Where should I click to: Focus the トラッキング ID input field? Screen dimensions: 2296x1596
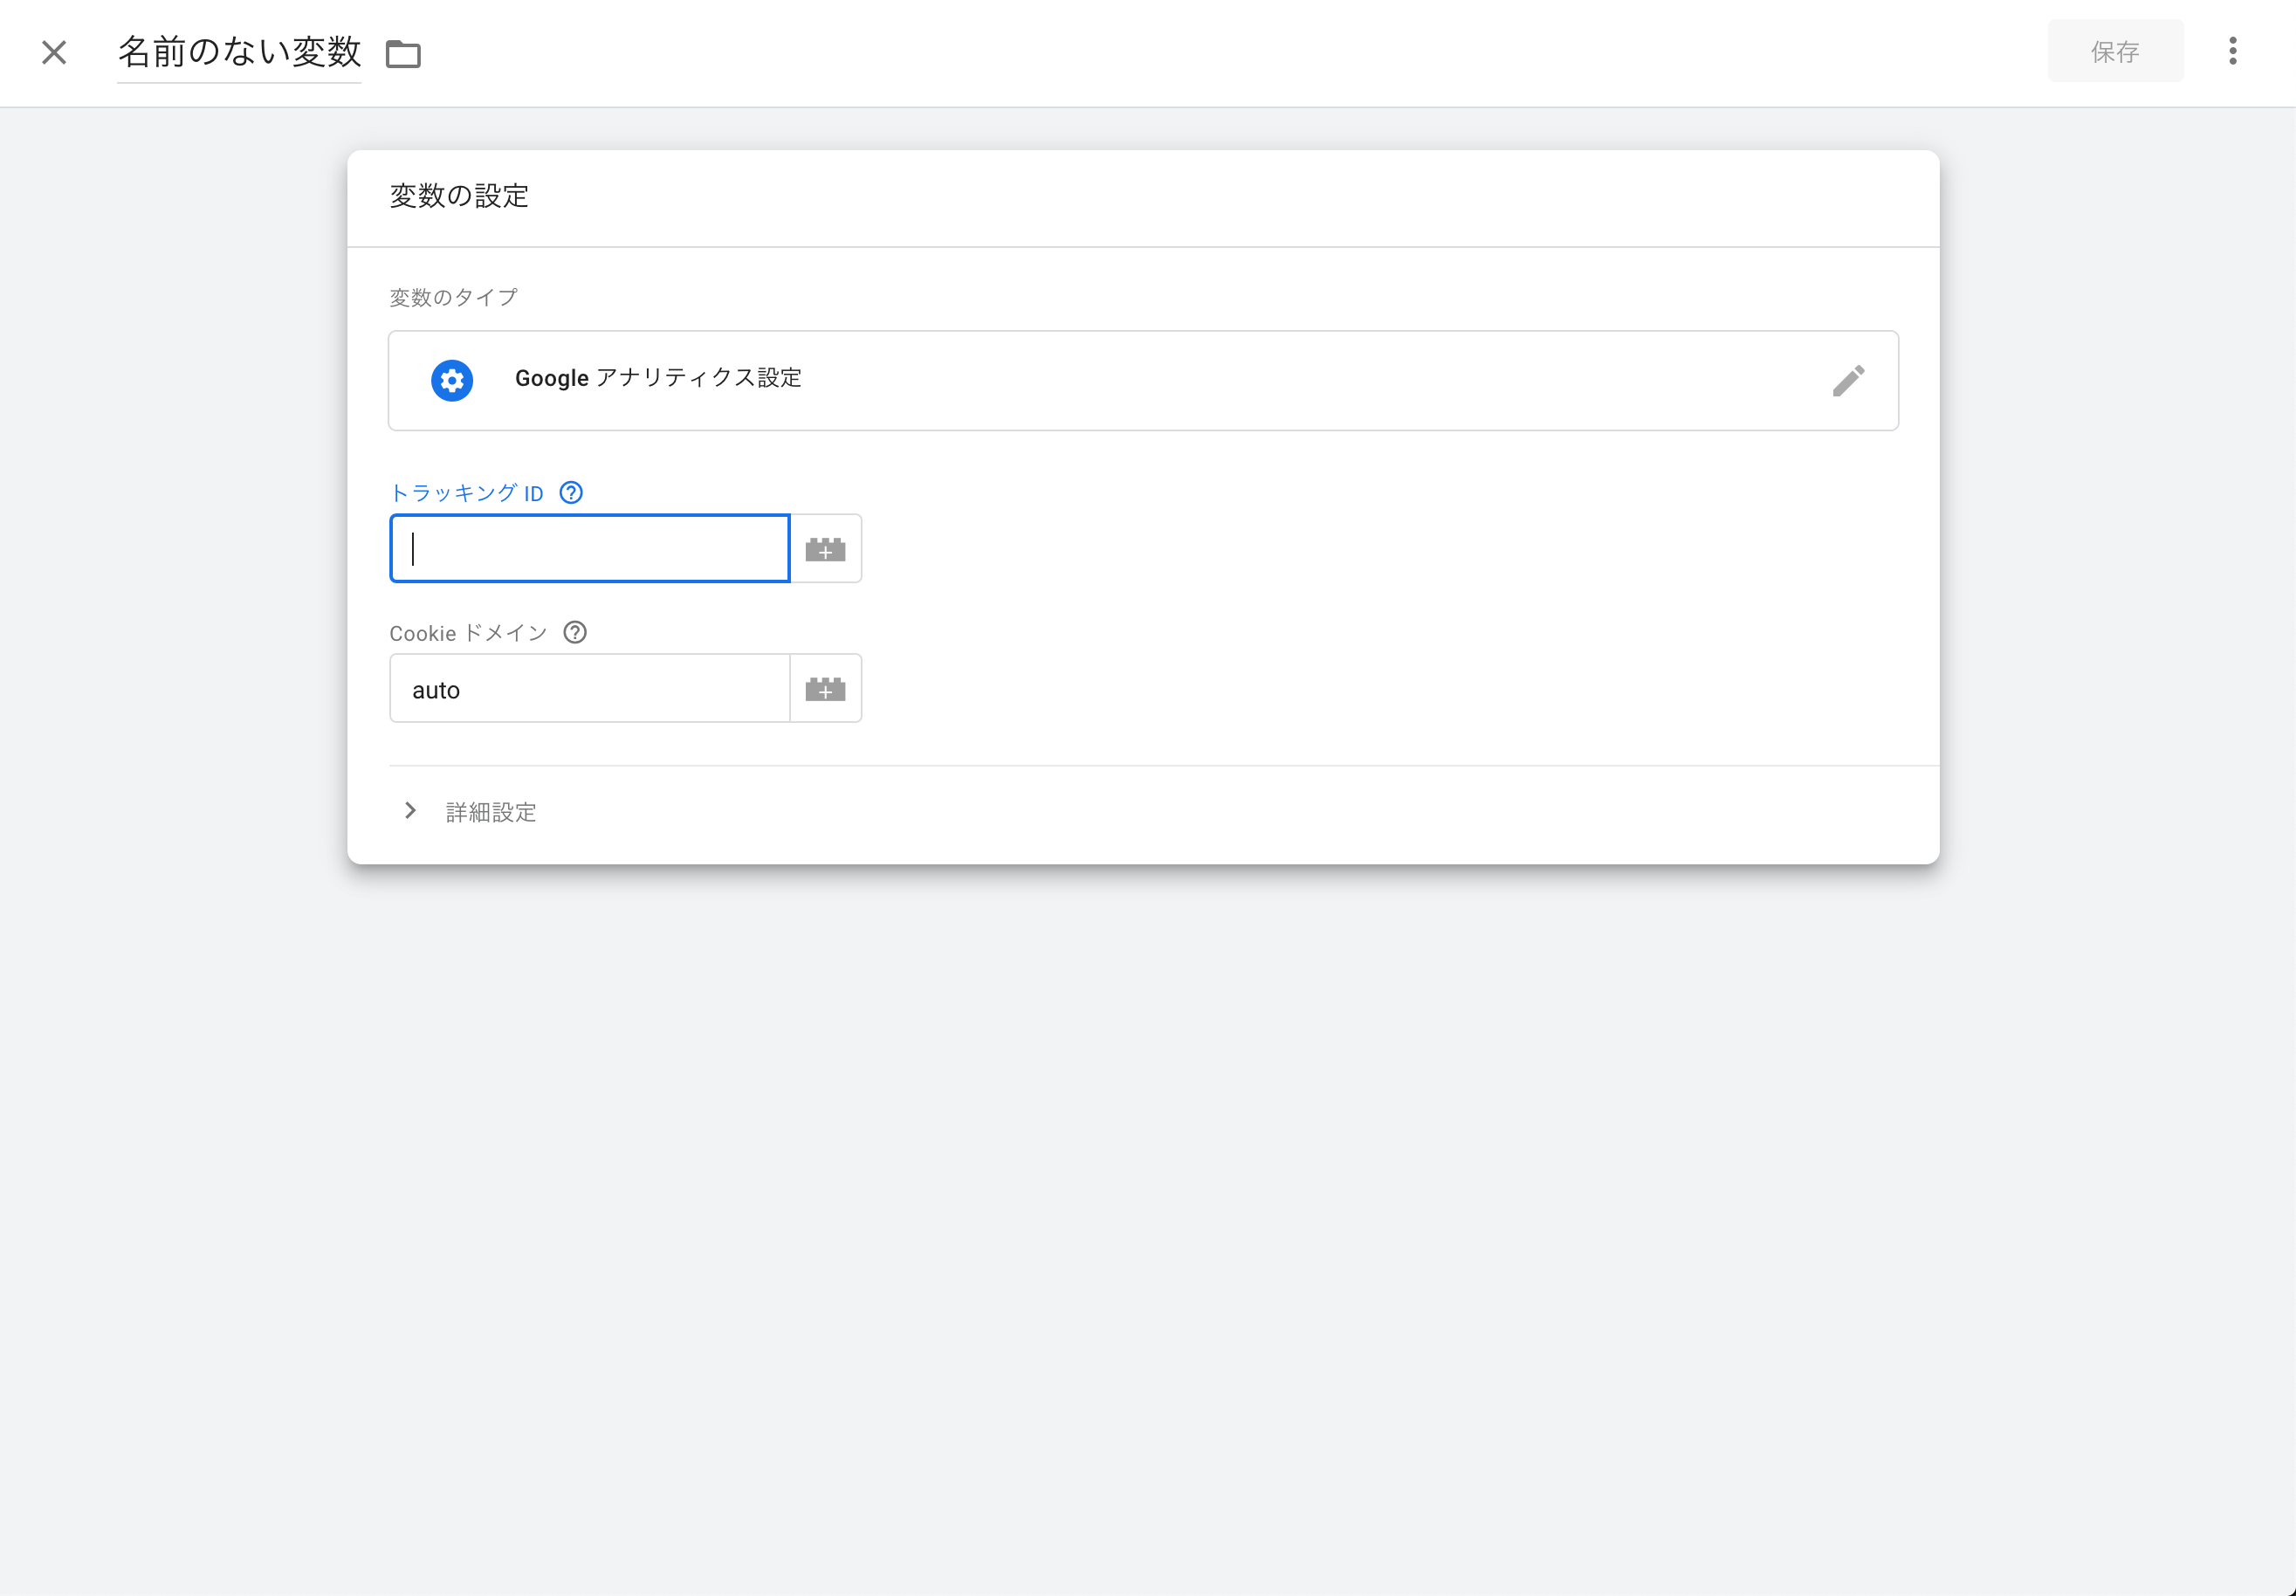pos(590,548)
